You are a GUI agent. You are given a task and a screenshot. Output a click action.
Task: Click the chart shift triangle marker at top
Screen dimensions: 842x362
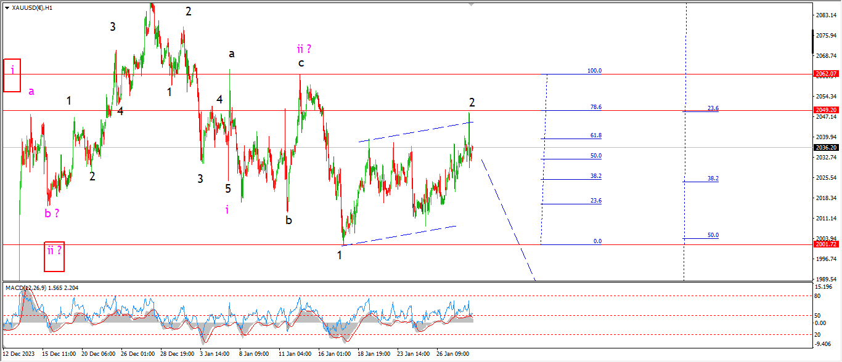coord(472,4)
